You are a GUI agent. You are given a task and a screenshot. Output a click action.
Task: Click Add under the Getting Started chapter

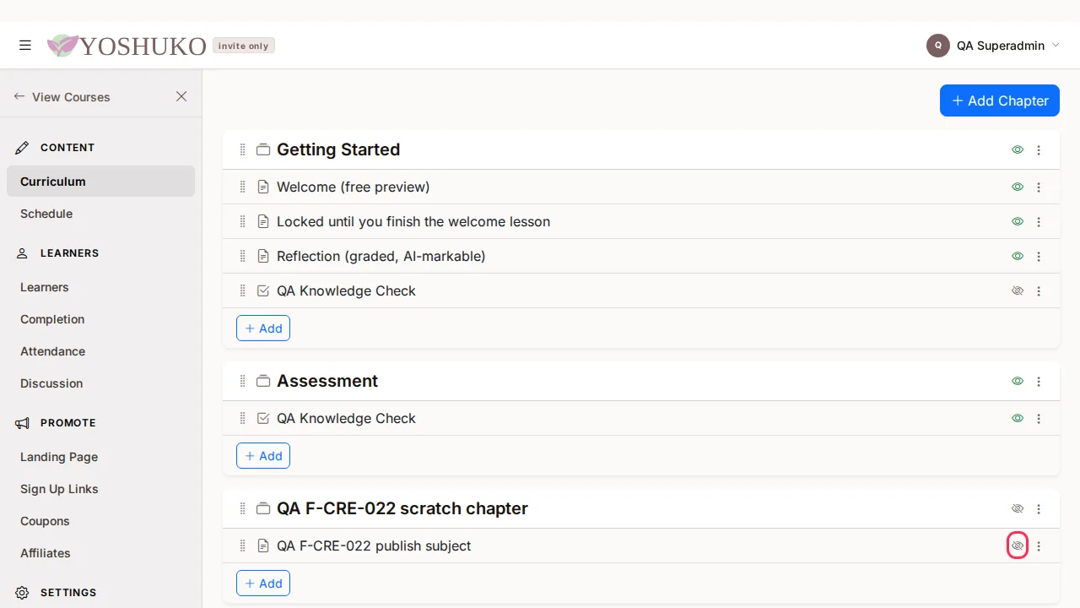[x=263, y=328]
